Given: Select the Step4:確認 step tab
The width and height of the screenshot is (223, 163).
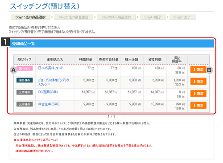Looking at the screenshot, I should point(153,17).
